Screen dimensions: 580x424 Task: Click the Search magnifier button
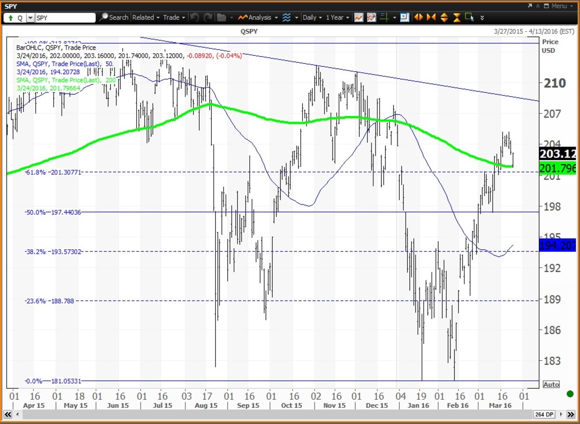[114, 17]
